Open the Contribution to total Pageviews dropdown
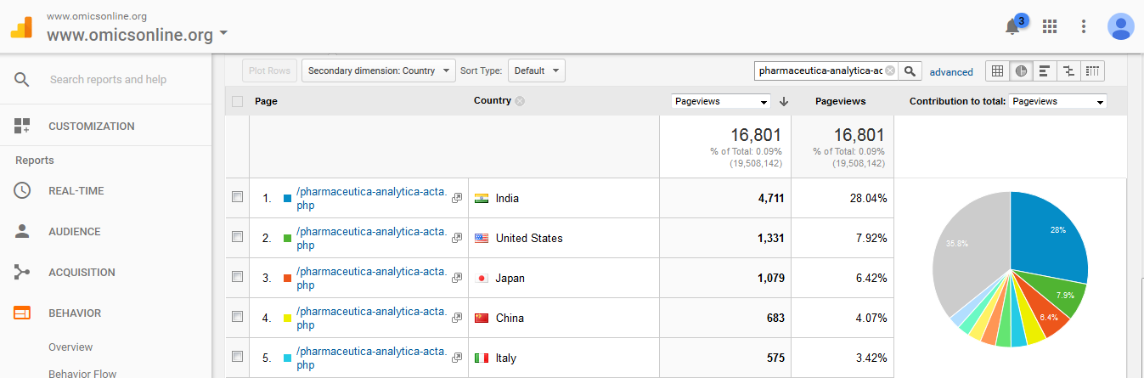The image size is (1144, 378). click(1057, 101)
